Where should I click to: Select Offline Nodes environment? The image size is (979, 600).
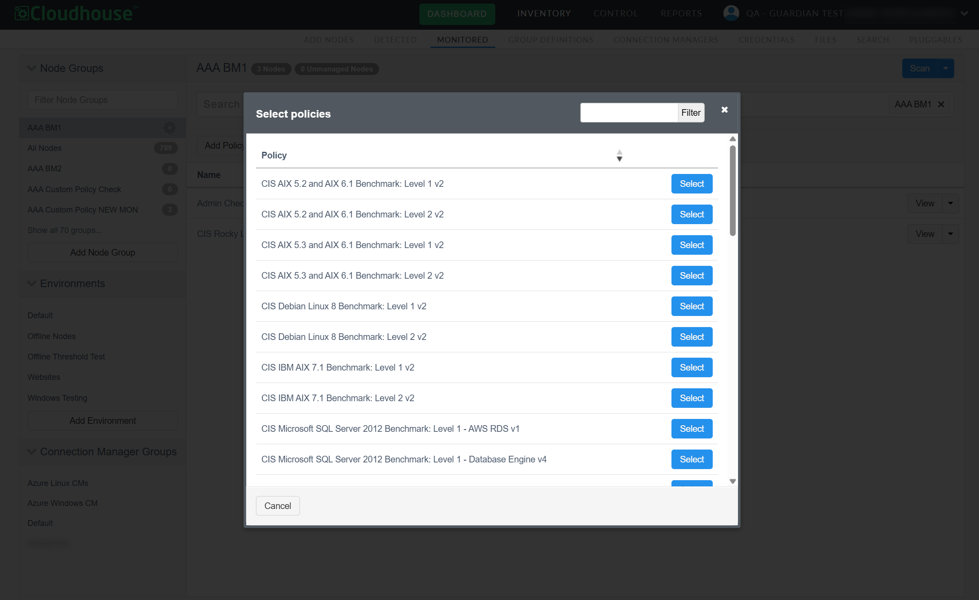[51, 336]
